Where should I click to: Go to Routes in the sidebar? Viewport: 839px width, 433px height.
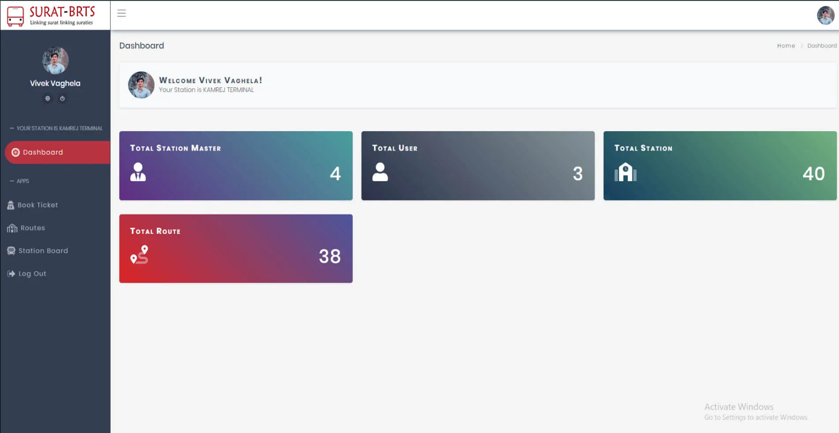(33, 228)
